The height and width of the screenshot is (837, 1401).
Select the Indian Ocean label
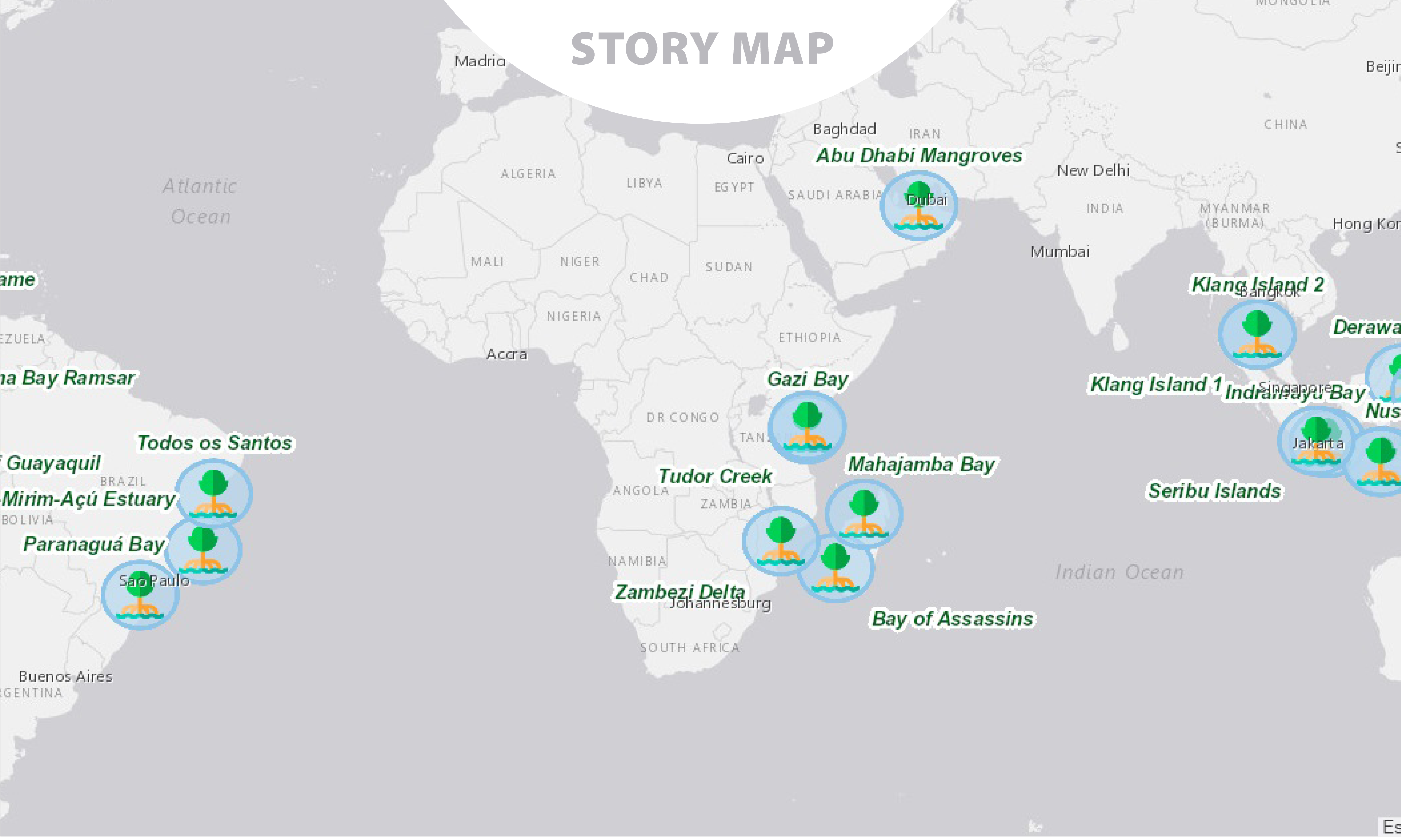pos(1119,572)
